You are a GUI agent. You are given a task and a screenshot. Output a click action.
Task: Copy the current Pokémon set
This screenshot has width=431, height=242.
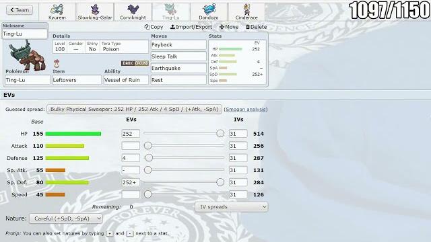click(x=154, y=27)
